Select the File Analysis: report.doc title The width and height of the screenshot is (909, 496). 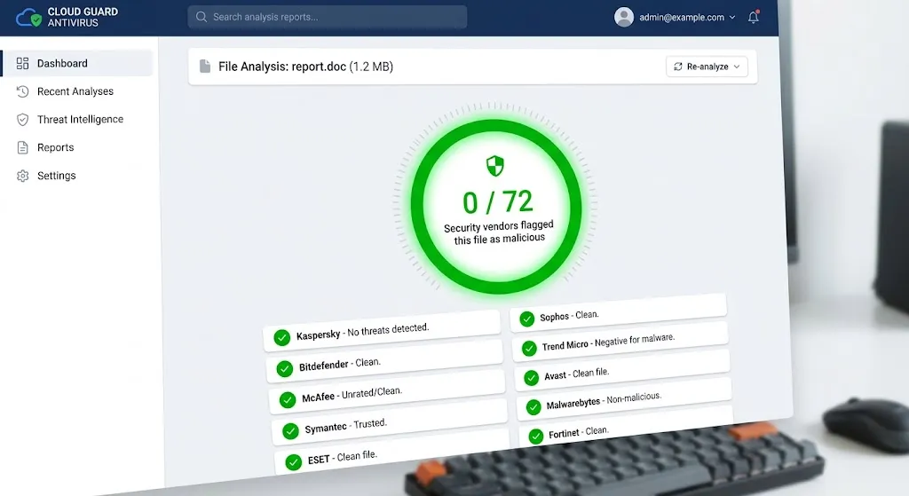pyautogui.click(x=305, y=67)
